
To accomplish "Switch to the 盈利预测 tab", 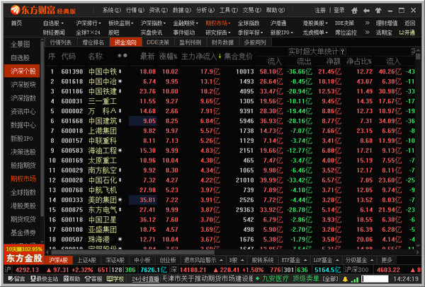I will tap(190, 42).
